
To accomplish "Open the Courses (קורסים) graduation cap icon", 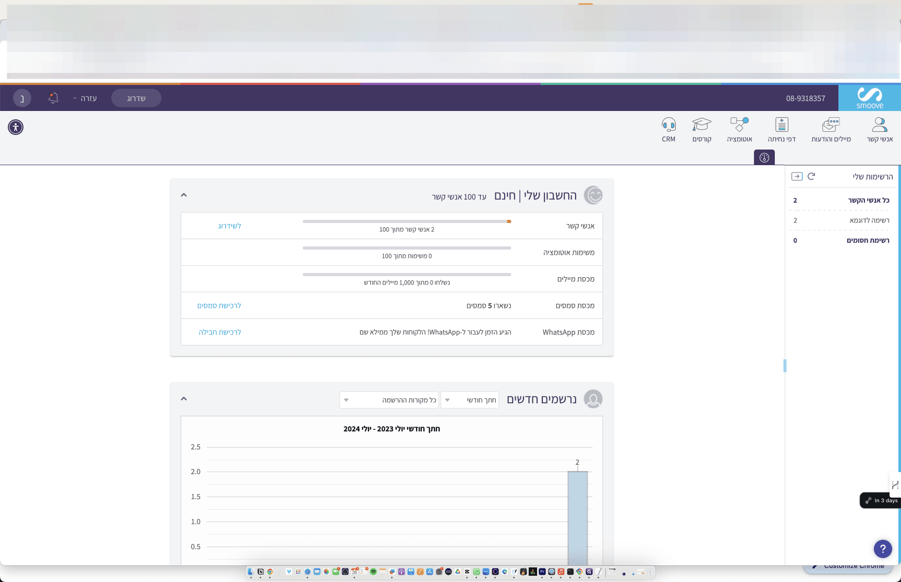I will 702,130.
